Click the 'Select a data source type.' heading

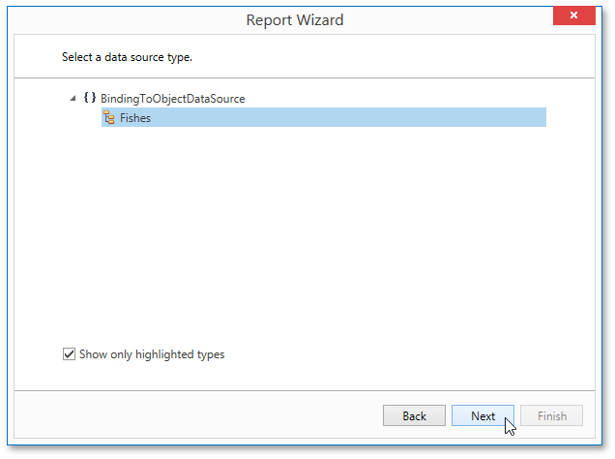pos(127,57)
